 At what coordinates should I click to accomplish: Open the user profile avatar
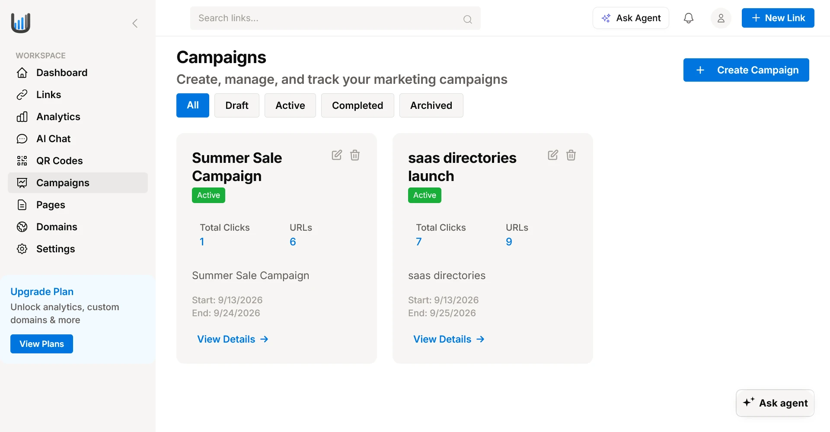(721, 18)
